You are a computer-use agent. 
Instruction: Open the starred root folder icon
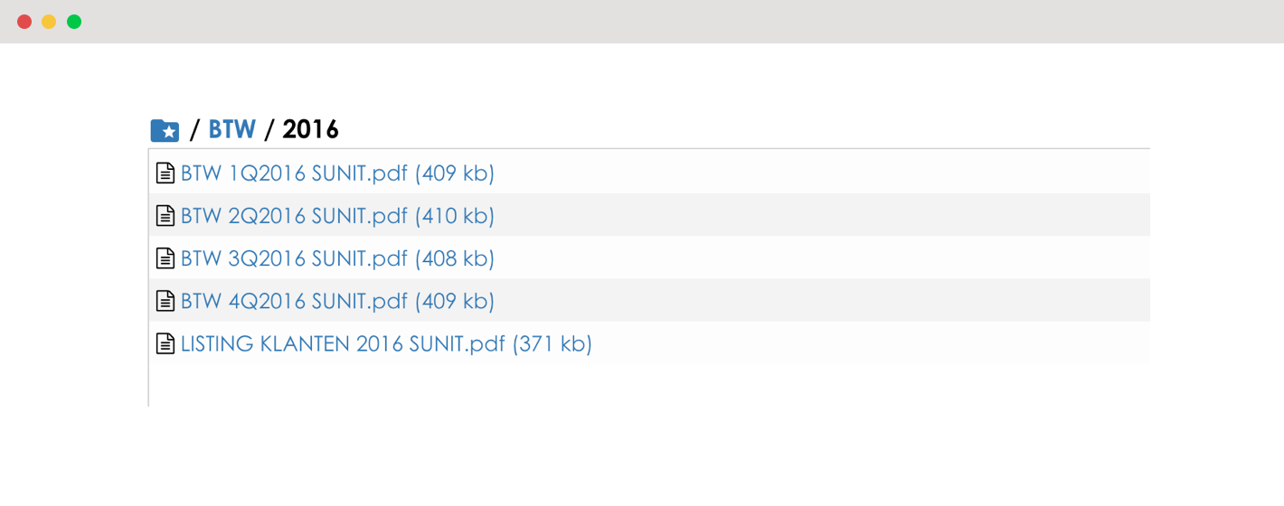tap(165, 131)
